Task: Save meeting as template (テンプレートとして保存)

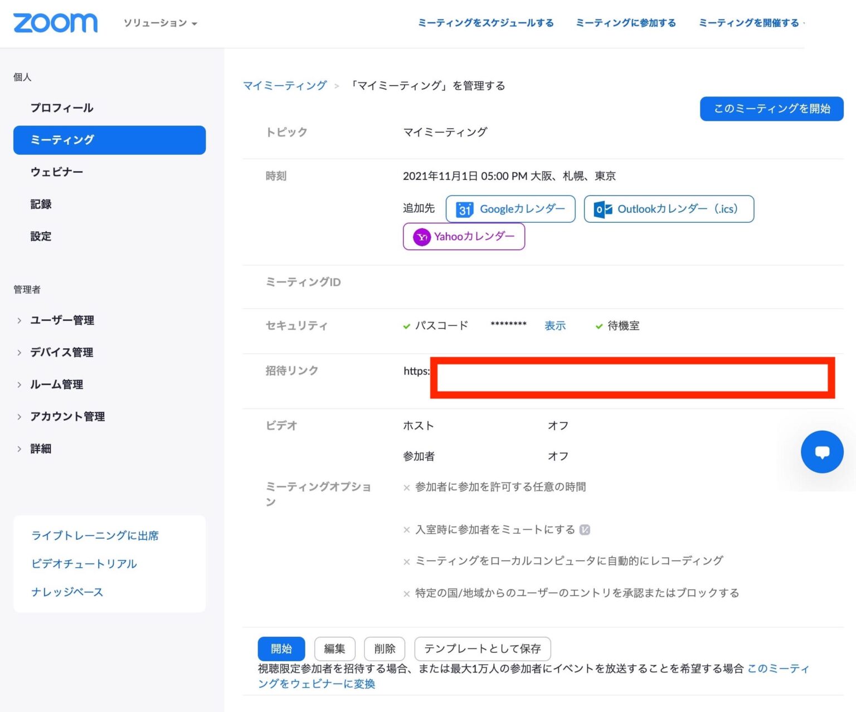Action: (x=482, y=648)
